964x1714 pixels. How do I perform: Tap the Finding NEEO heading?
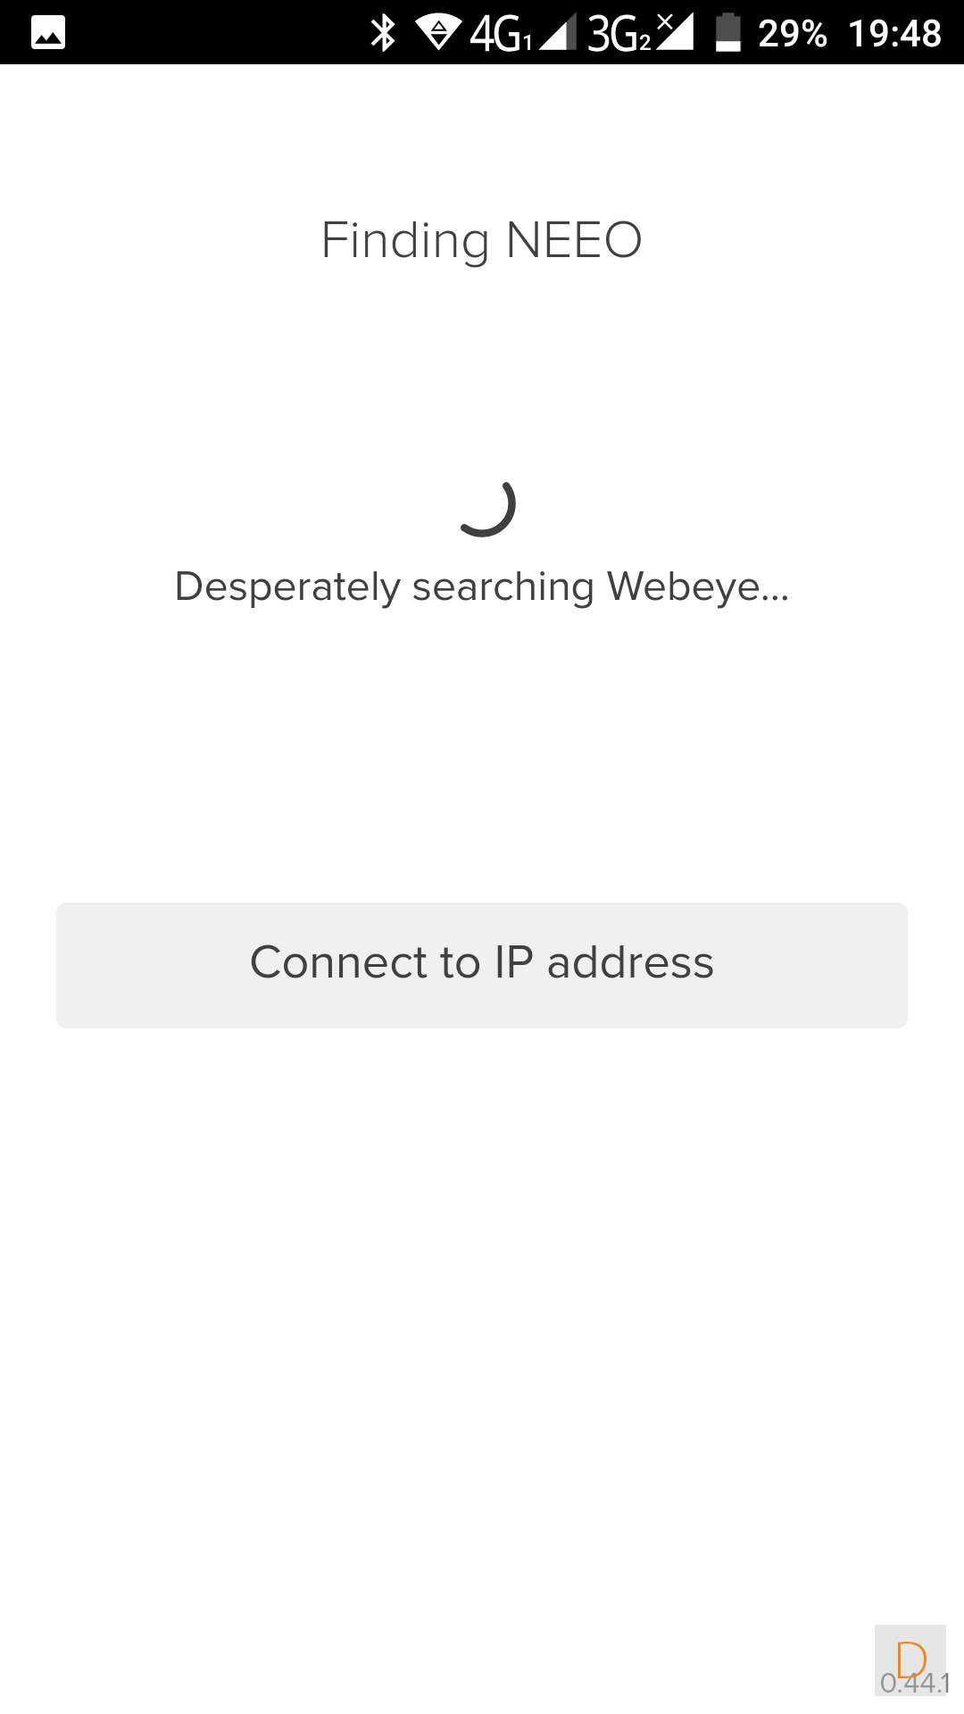click(482, 241)
